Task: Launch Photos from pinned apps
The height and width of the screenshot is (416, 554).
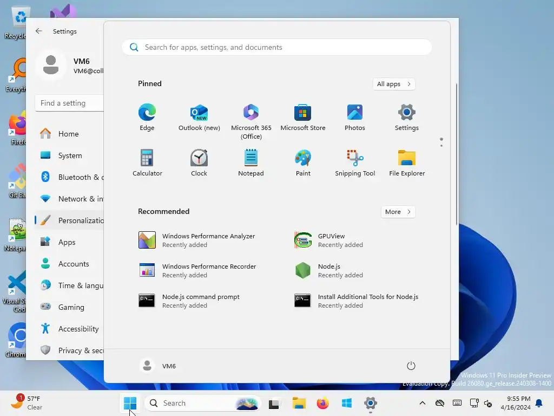Action: [x=355, y=118]
